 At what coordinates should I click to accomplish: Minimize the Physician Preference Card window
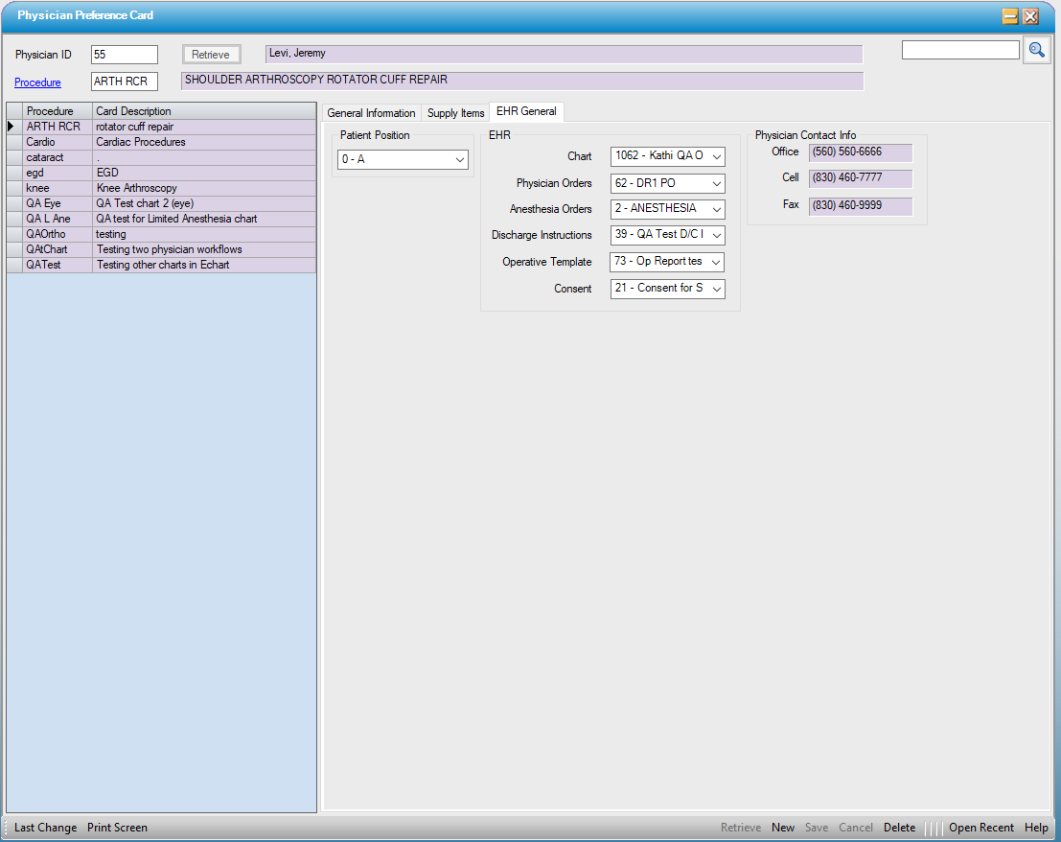1010,16
